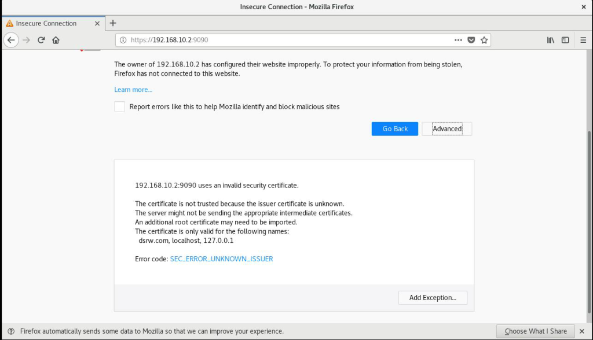
Task: Click 'An additional root certificate' sentence
Action: pyautogui.click(x=216, y=222)
